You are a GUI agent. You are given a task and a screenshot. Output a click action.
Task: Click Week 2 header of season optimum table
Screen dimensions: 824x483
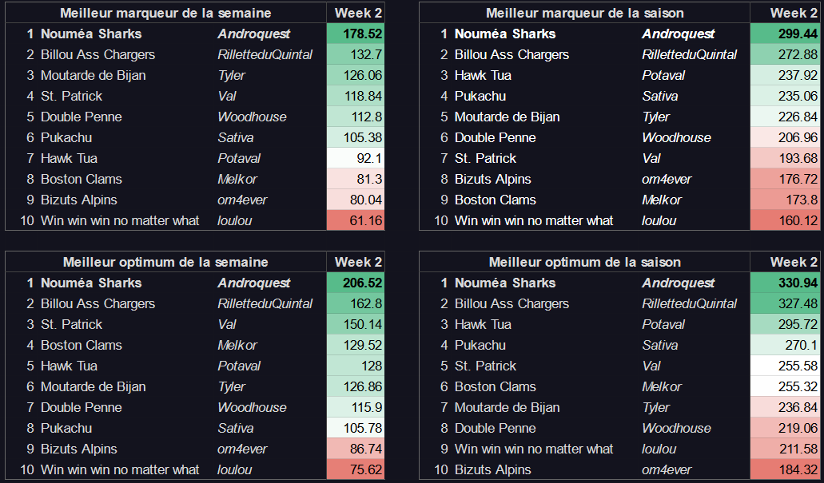(x=785, y=262)
